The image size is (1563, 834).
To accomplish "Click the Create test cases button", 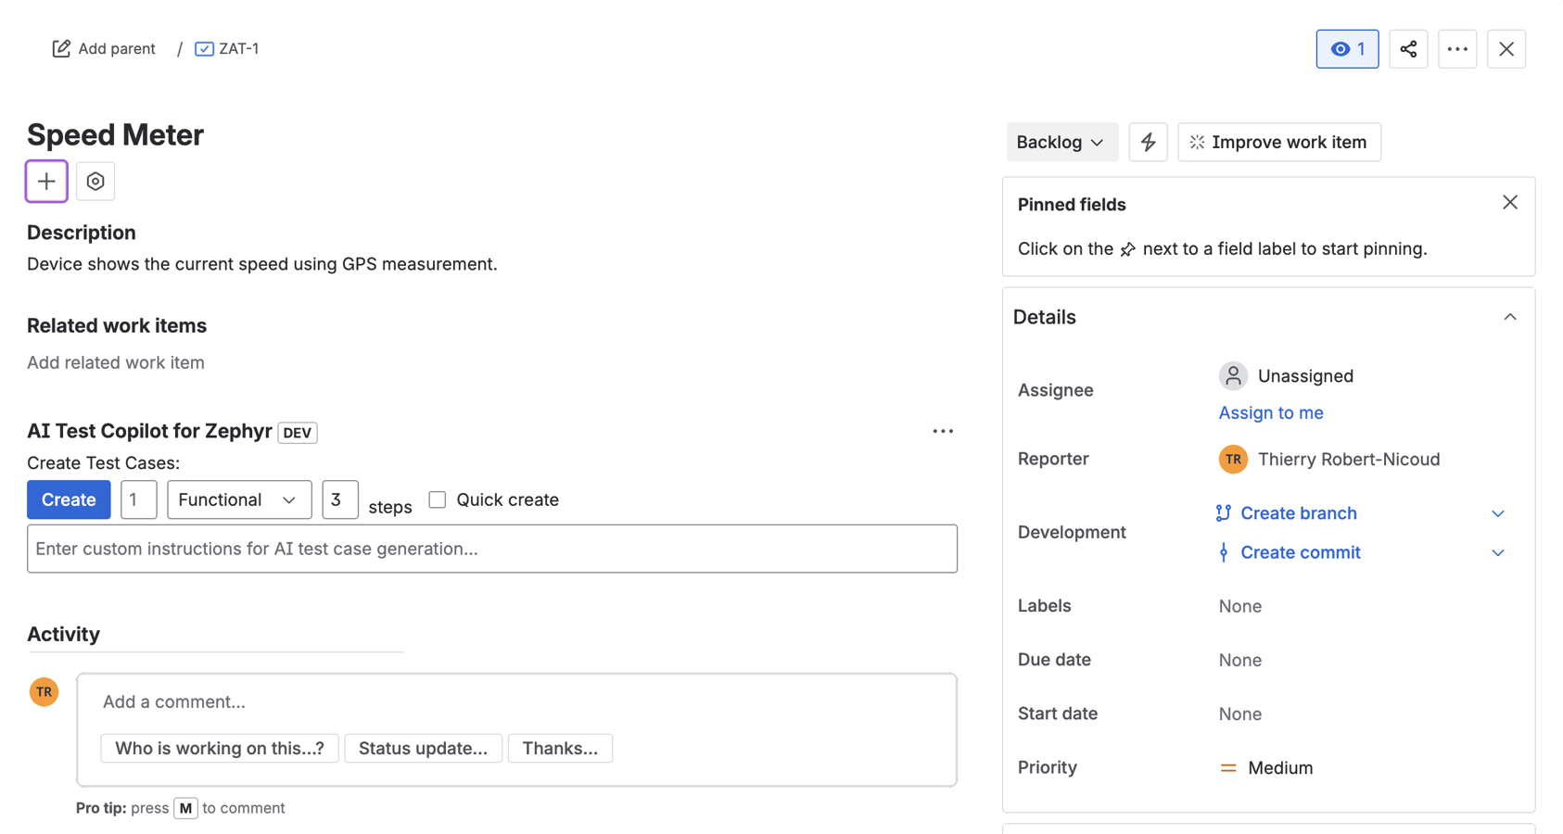I will point(68,499).
